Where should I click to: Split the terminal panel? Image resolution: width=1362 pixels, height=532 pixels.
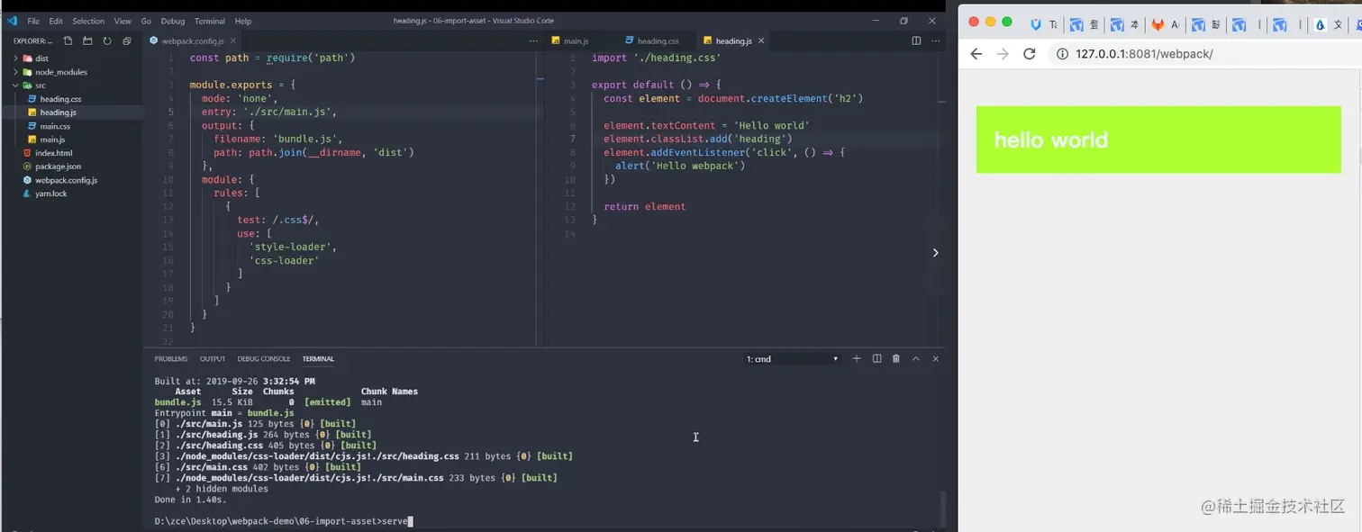point(876,358)
